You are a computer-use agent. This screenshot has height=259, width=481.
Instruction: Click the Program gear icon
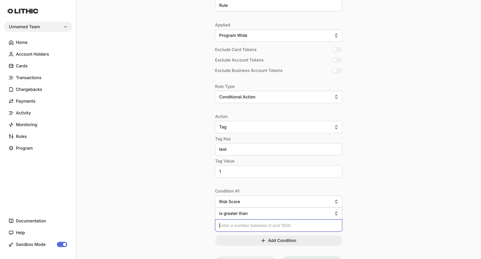coord(11,148)
